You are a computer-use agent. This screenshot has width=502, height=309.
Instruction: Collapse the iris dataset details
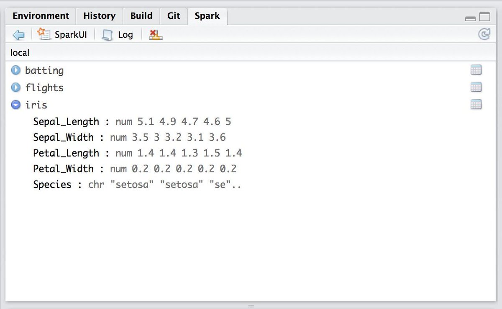tap(15, 105)
